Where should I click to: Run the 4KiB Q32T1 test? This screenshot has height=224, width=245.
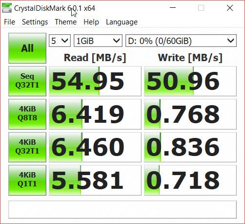[x=27, y=147]
